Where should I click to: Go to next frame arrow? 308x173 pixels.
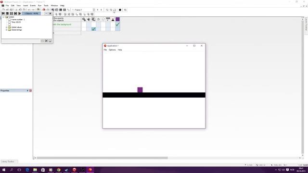click(102, 10)
